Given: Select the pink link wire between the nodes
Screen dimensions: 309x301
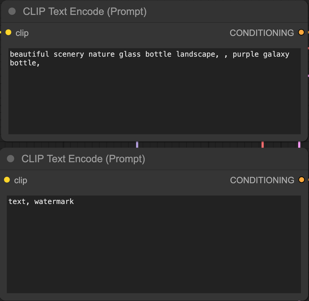Looking at the screenshot, I should click(299, 145).
